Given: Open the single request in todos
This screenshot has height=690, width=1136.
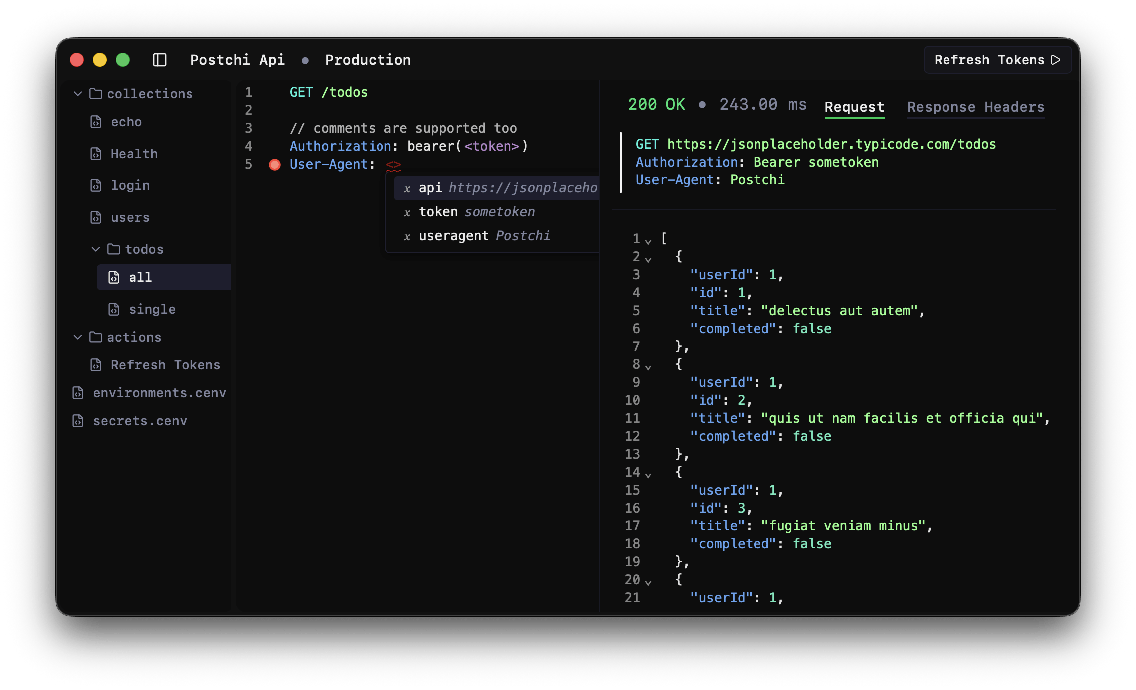Looking at the screenshot, I should (x=152, y=309).
